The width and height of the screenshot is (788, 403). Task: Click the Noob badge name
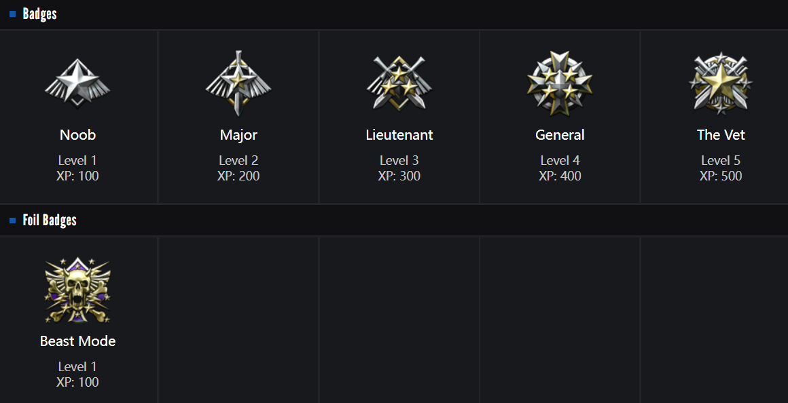coord(78,135)
